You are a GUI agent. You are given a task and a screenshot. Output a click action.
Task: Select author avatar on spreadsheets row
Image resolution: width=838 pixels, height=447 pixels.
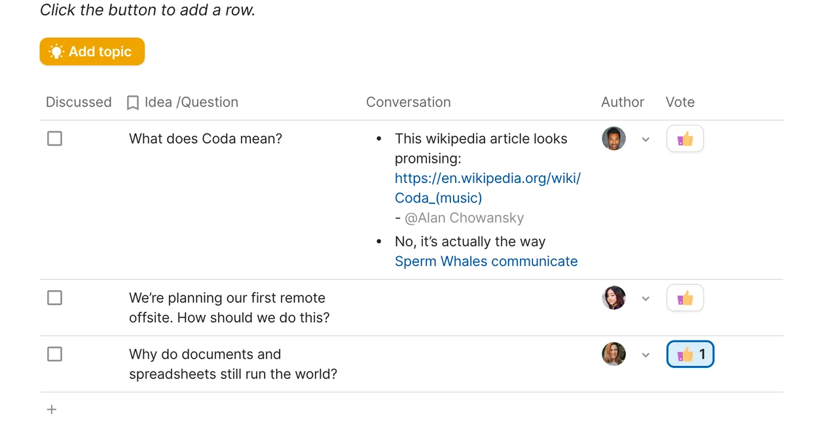pyautogui.click(x=613, y=354)
